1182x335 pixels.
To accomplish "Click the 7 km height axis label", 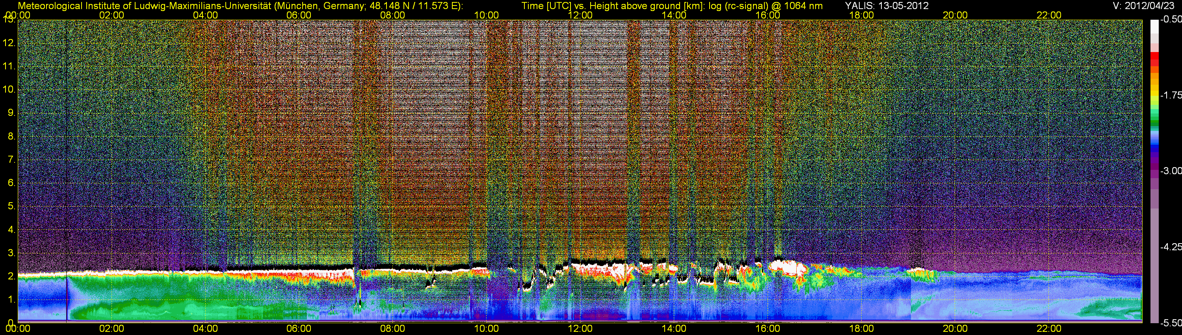I will pyautogui.click(x=11, y=160).
